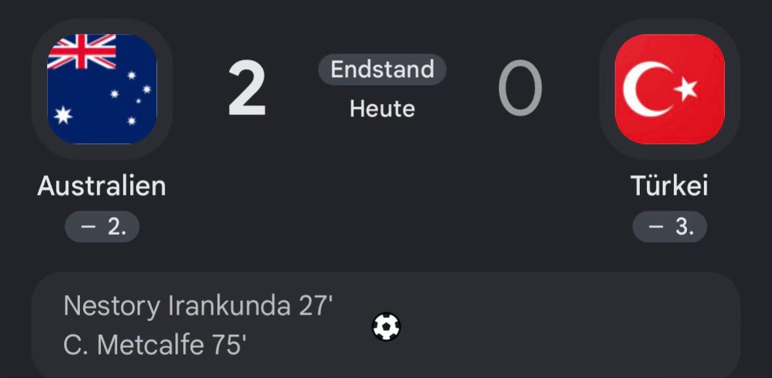The height and width of the screenshot is (378, 772).
Task: Tap the dash icon in Australia's rank badge
Action: (x=87, y=228)
